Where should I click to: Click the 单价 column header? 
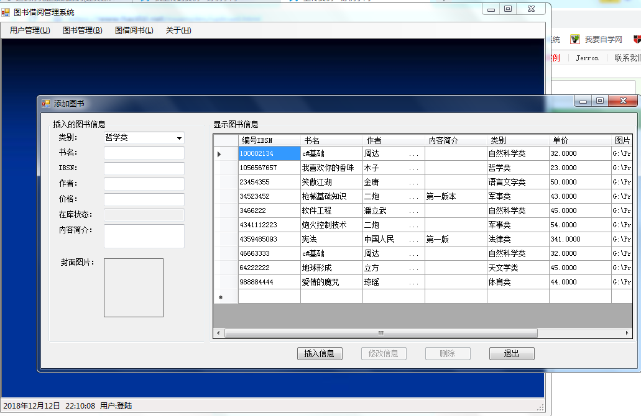pos(580,140)
